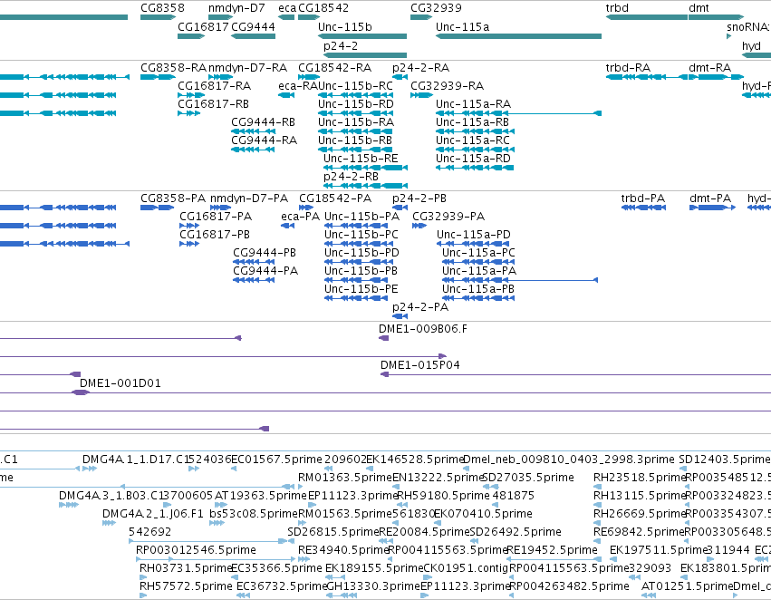Viewport: 771px width, 600px height.
Task: Select protein CG8358-PA
Action: (158, 208)
